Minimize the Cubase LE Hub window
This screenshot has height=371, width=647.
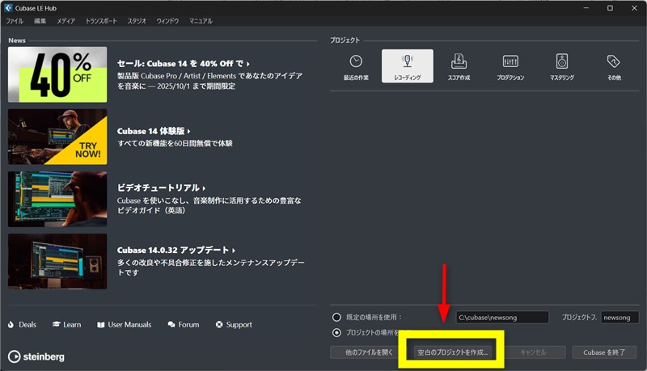586,8
